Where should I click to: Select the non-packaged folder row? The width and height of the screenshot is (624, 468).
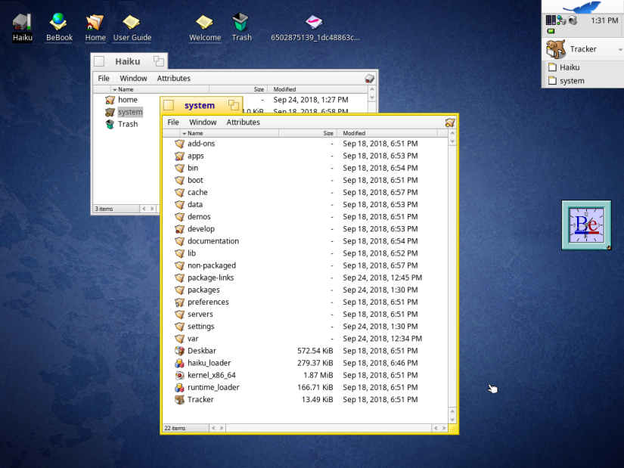tap(306, 265)
